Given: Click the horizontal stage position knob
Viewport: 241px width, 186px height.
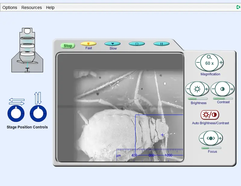Looking at the screenshot, I should click(x=16, y=113).
